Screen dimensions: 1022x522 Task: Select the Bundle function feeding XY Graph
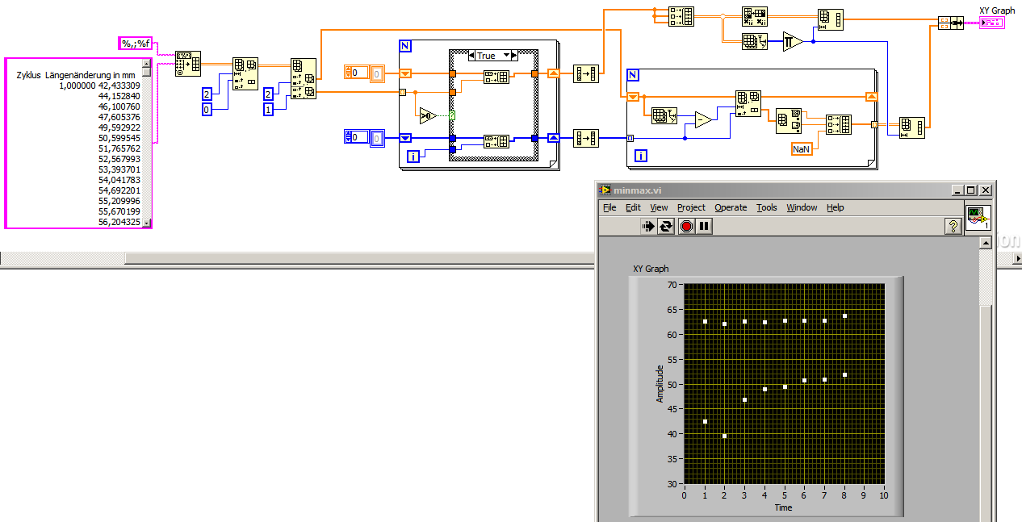pos(951,23)
